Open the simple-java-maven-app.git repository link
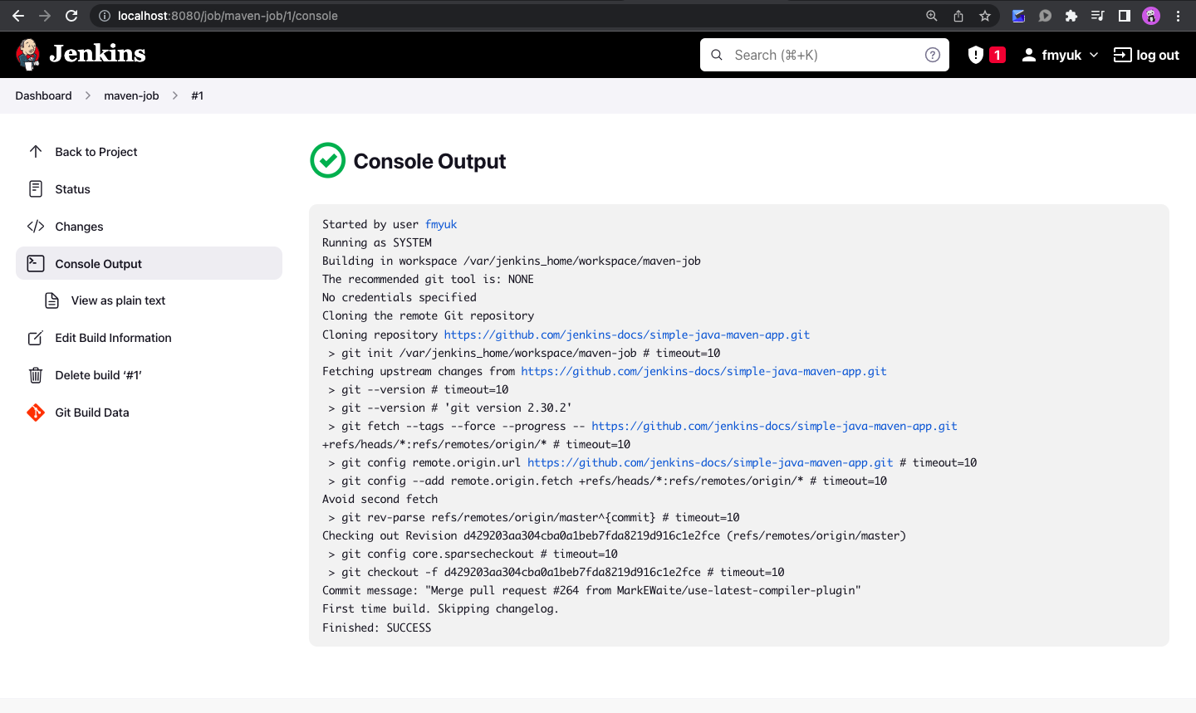 (x=626, y=335)
